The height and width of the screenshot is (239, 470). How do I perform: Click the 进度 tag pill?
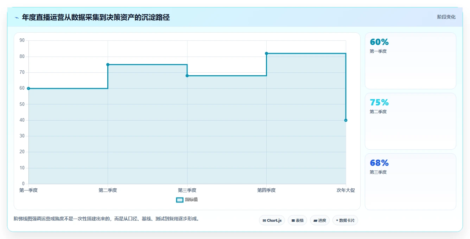coord(319,220)
